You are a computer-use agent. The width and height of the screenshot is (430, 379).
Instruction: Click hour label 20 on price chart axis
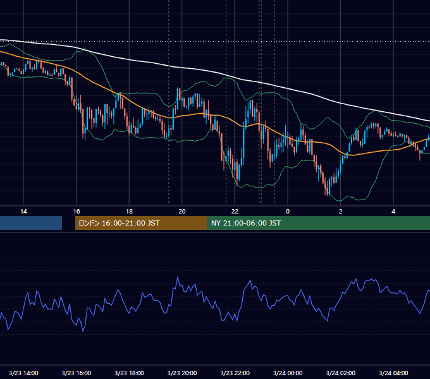pos(182,212)
